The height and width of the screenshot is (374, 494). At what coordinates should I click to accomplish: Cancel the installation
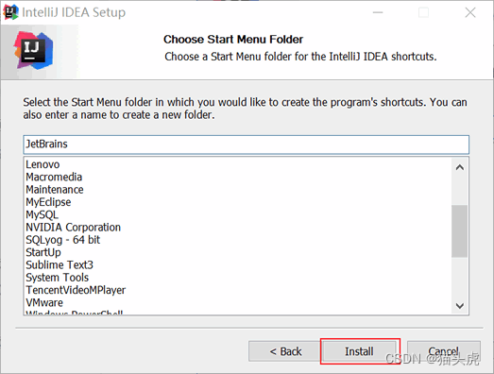coord(444,351)
